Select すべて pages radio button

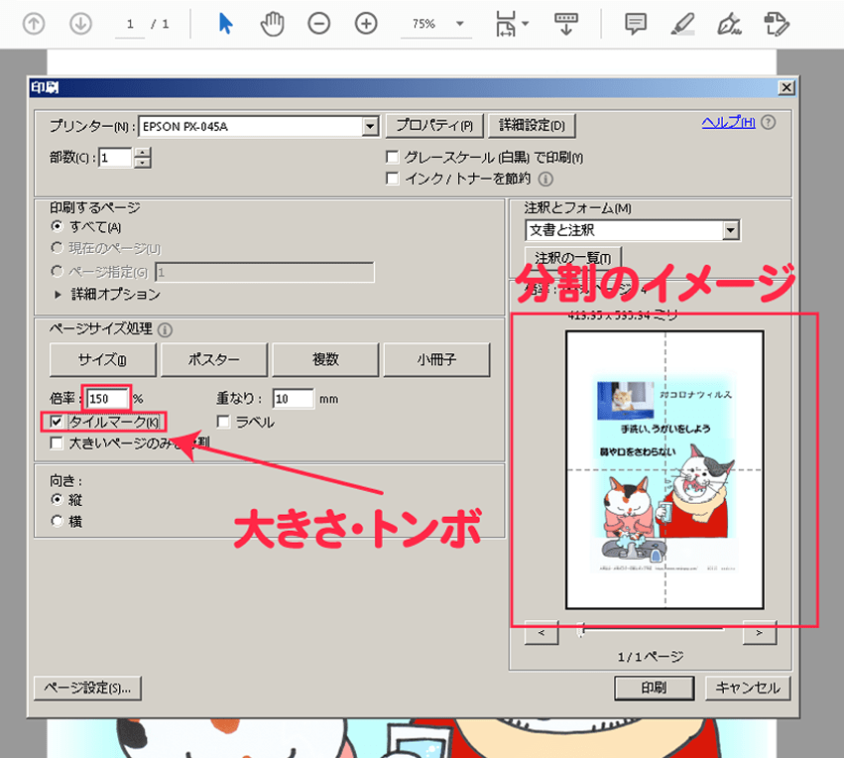(x=57, y=226)
